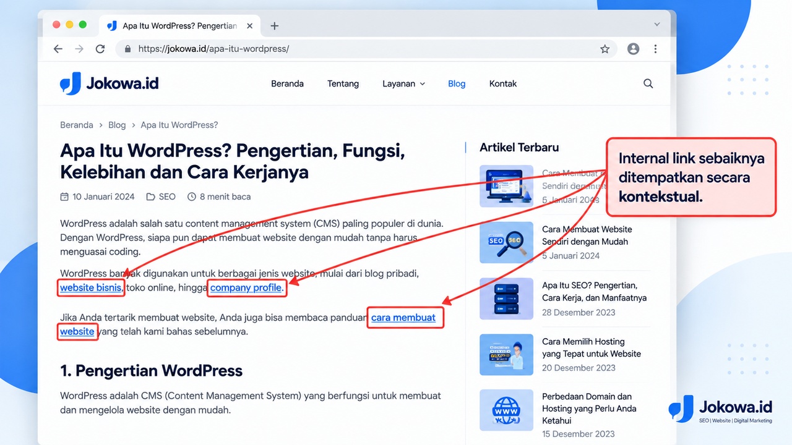Follow the website bisnis link
792x445 pixels.
pos(90,287)
